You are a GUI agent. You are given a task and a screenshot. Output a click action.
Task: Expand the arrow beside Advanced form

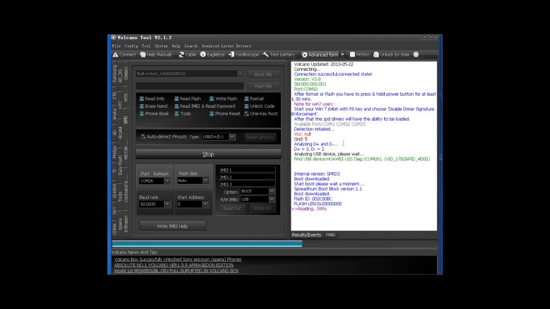pos(342,55)
